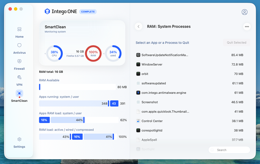
Task: Open the Home menu label
Action: coord(19,37)
